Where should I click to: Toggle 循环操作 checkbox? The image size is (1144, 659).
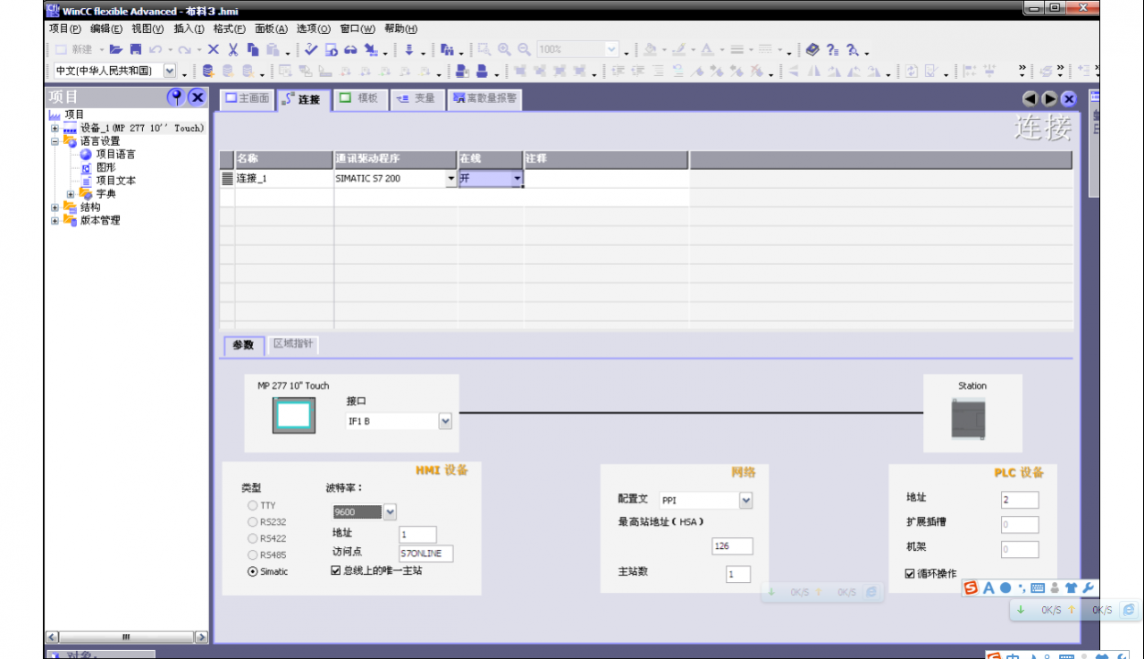[910, 573]
